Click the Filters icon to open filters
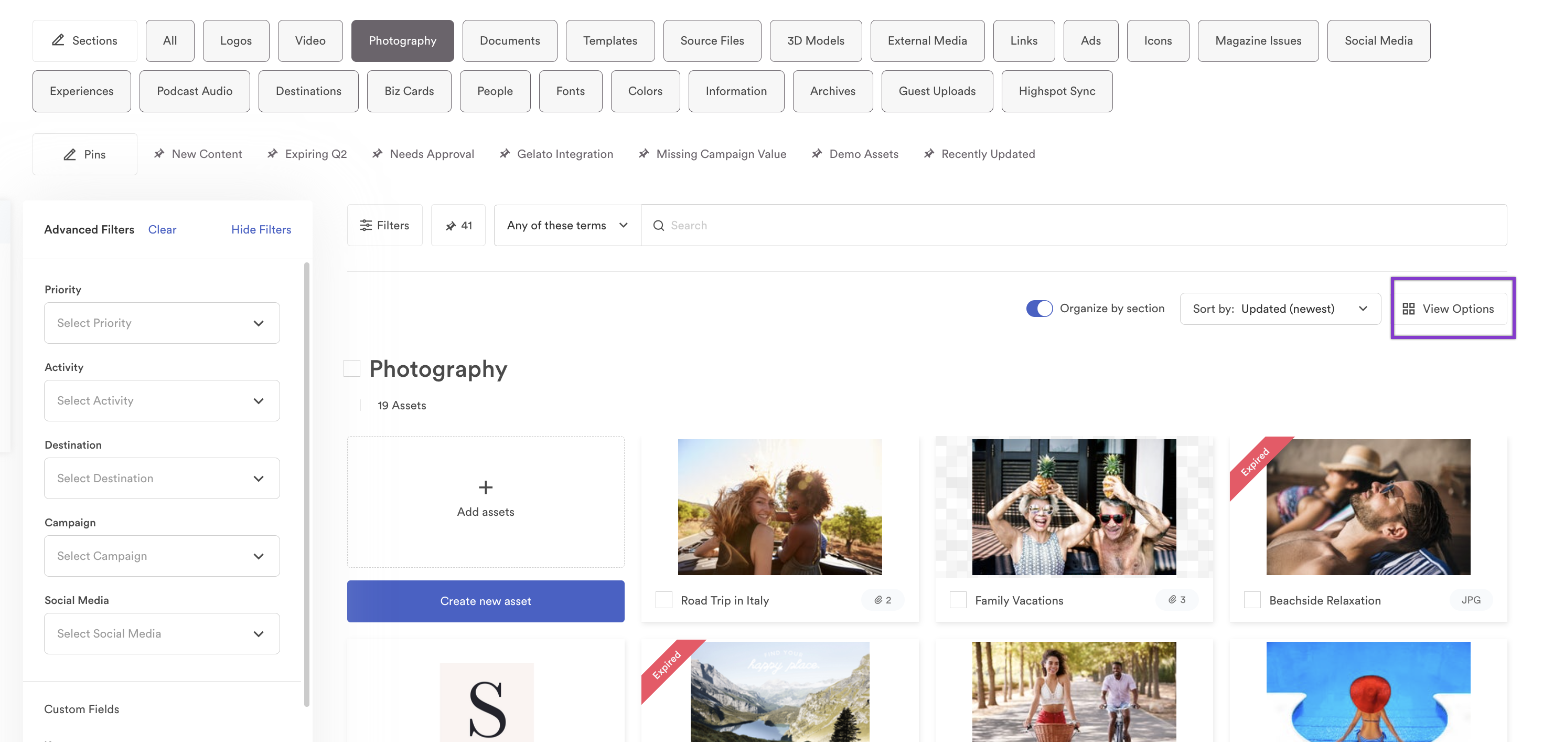 (x=385, y=225)
